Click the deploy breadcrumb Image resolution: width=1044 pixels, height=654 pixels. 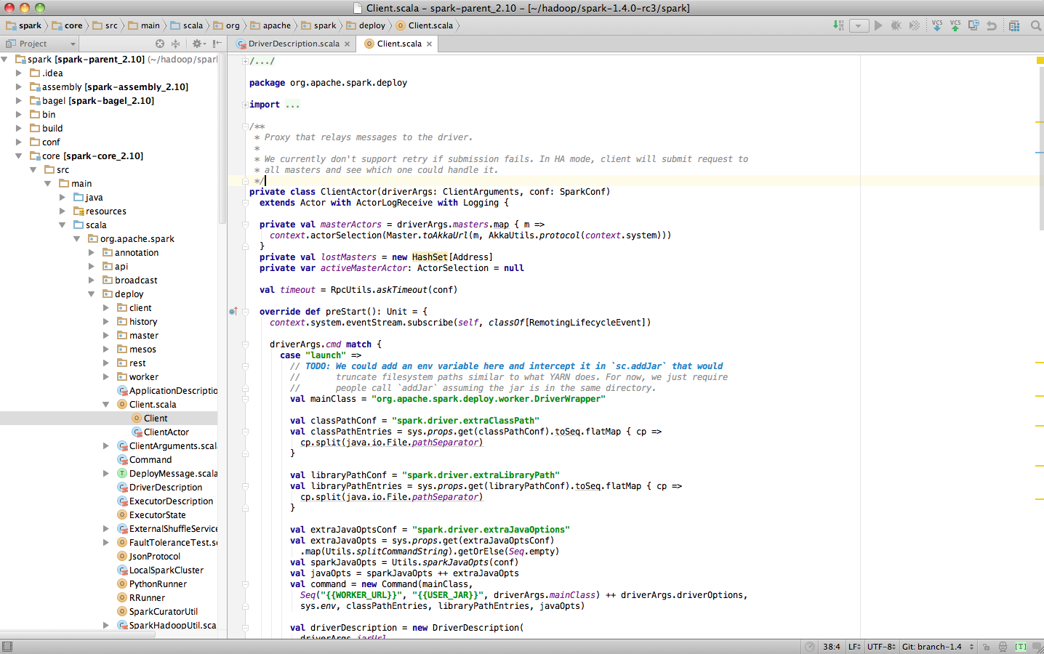click(x=366, y=25)
